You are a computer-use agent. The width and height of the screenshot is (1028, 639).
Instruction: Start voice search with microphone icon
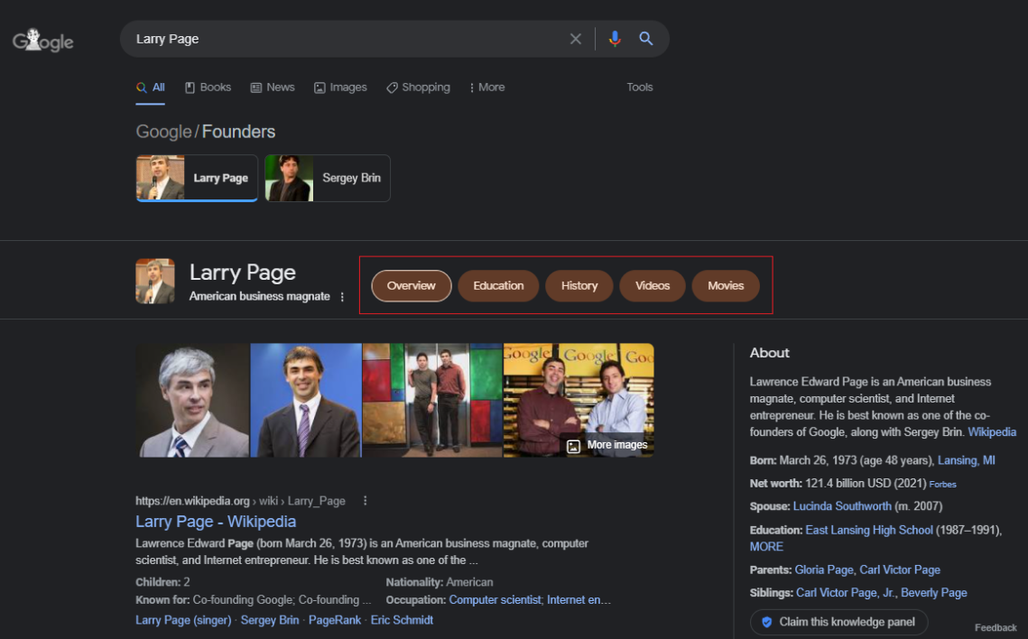615,39
